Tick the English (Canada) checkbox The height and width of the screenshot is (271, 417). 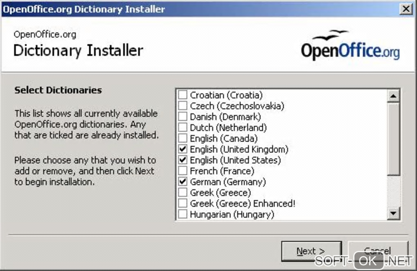tap(183, 138)
